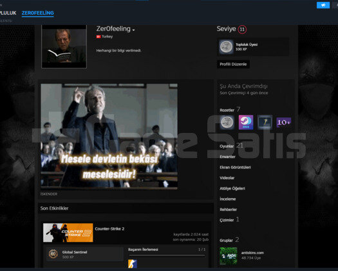Click the Son Etkinlikler header
Screen dimensions: 338x271
pyautogui.click(x=54, y=208)
